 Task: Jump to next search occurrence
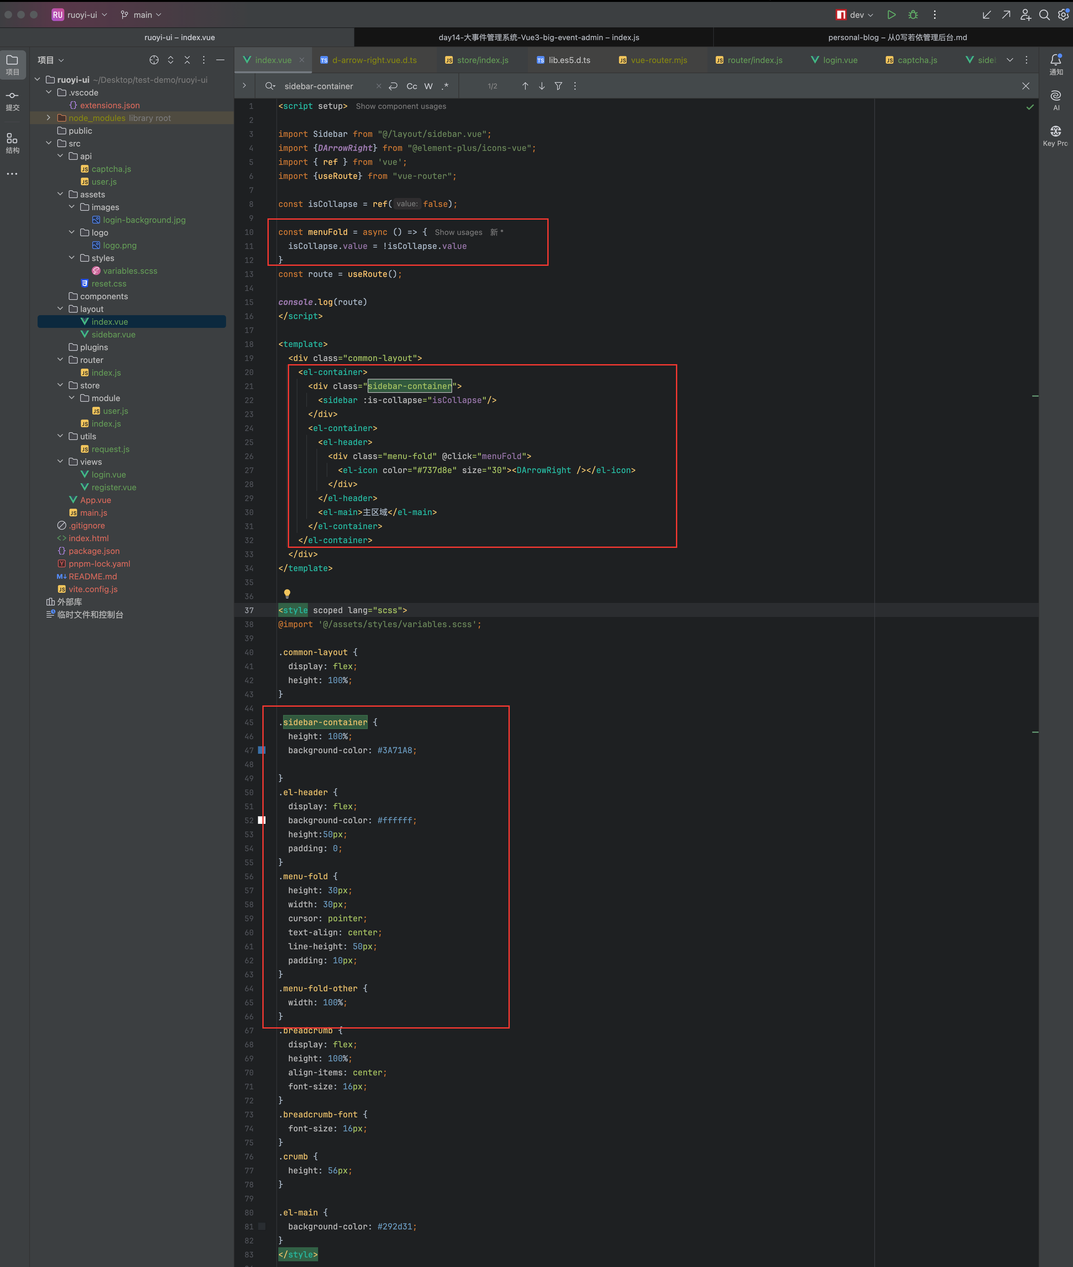(x=541, y=86)
